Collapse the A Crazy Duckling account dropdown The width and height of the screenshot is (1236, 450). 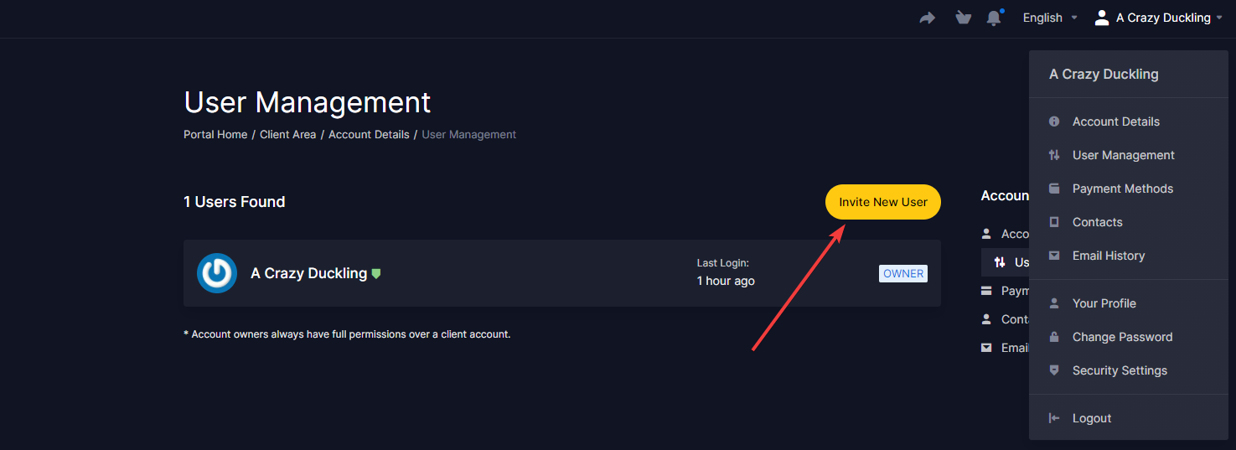pyautogui.click(x=1163, y=18)
